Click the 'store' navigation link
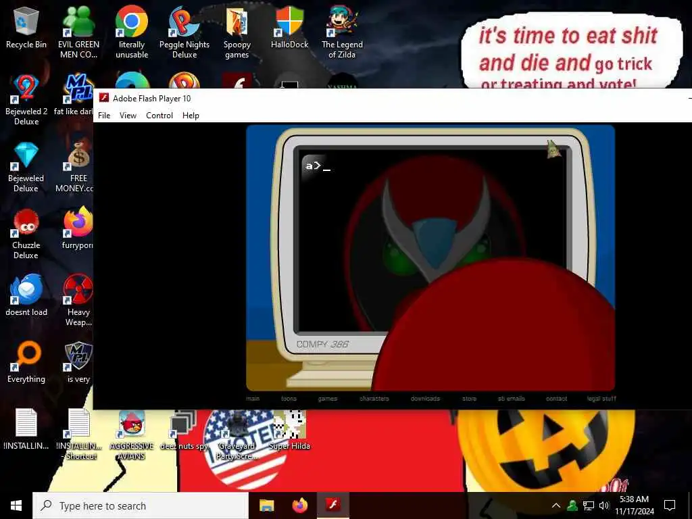This screenshot has height=519, width=692. pos(469,399)
